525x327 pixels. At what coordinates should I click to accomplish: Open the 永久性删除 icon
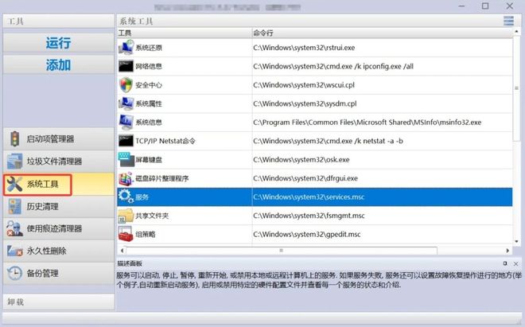[x=14, y=251]
